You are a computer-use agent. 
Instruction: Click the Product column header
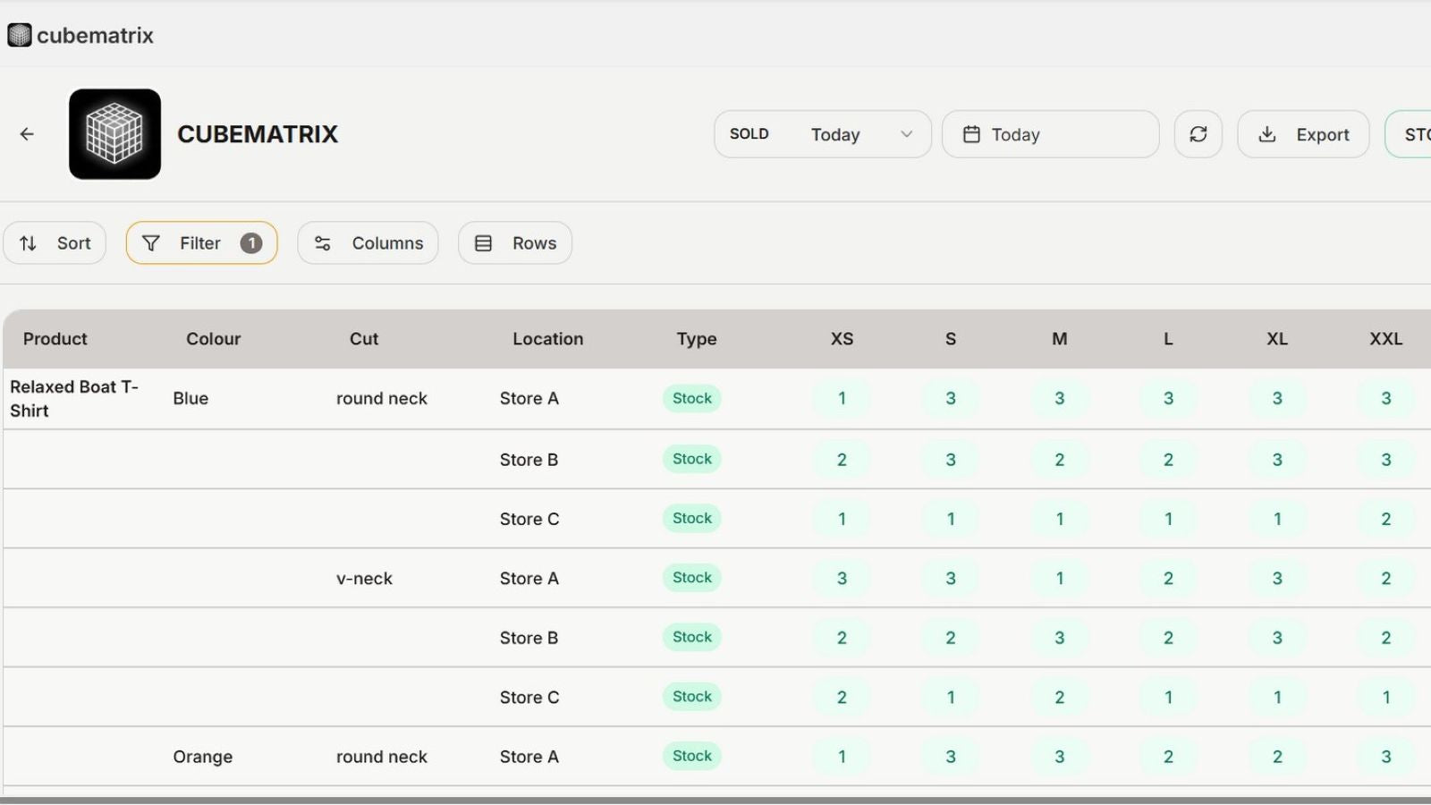(55, 339)
